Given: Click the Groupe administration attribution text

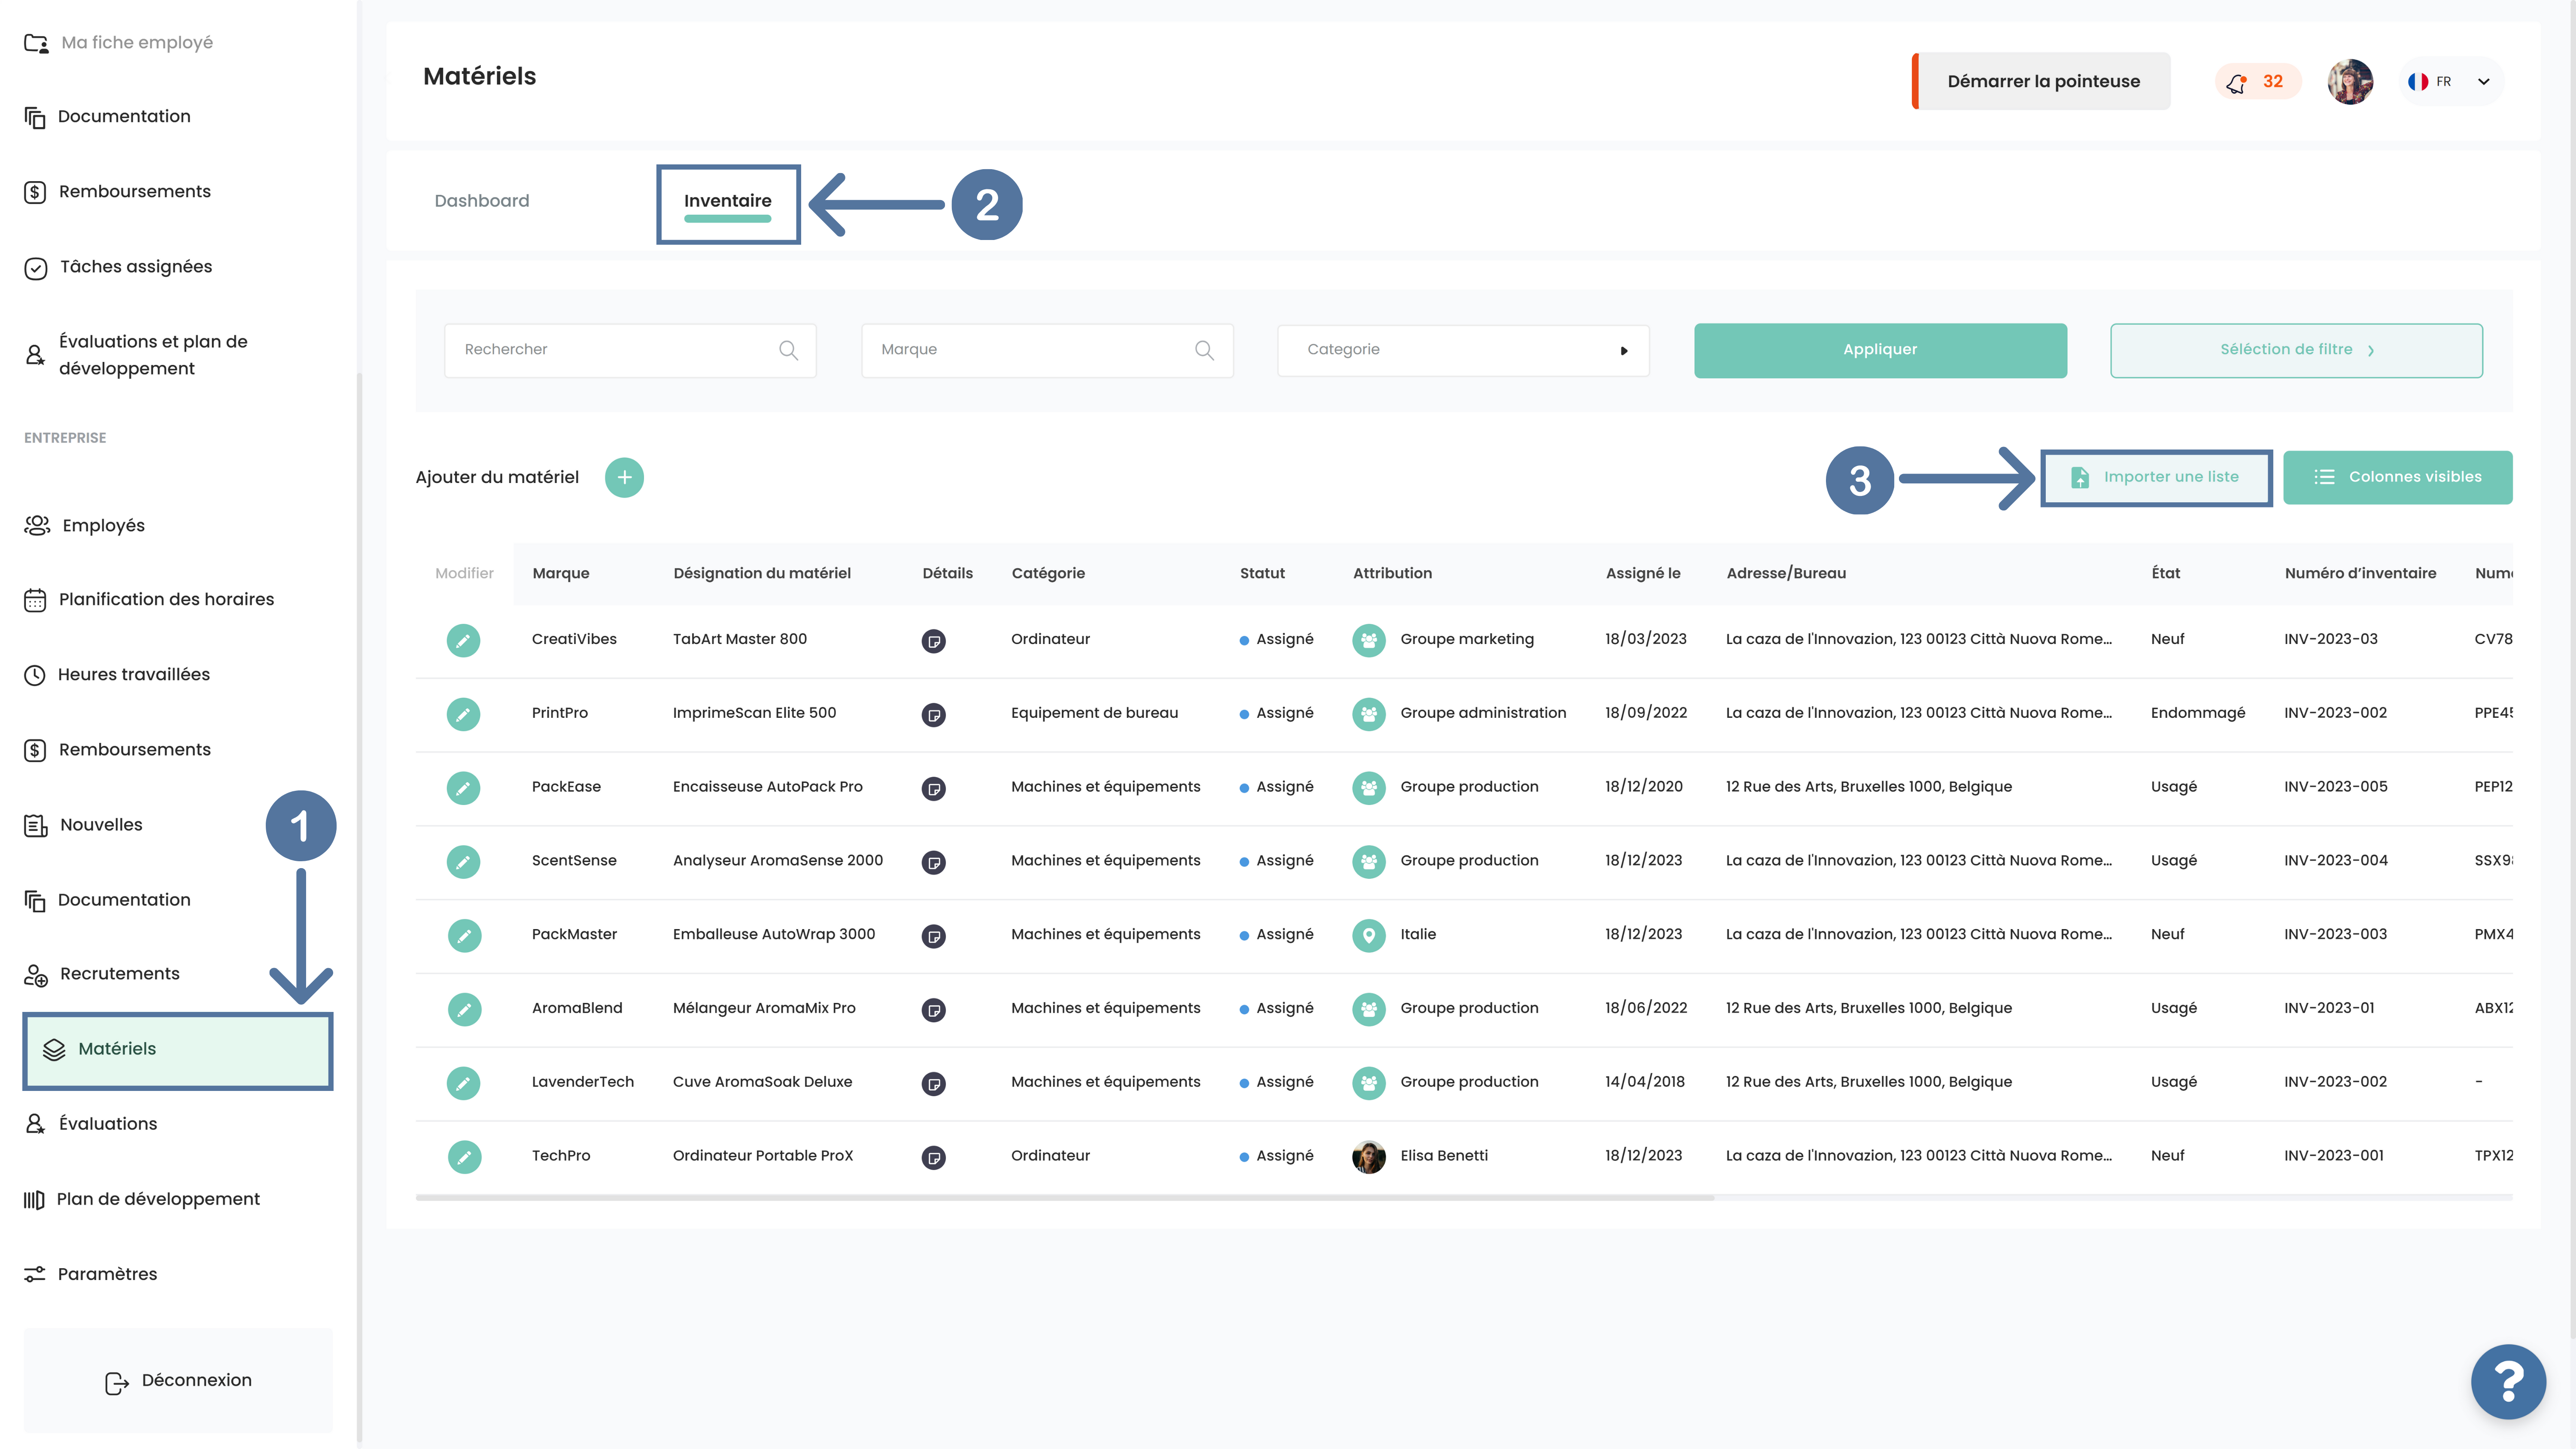Looking at the screenshot, I should [1483, 713].
